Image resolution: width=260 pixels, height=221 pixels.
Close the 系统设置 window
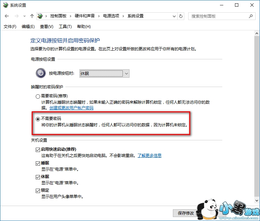pyautogui.click(x=252, y=5)
